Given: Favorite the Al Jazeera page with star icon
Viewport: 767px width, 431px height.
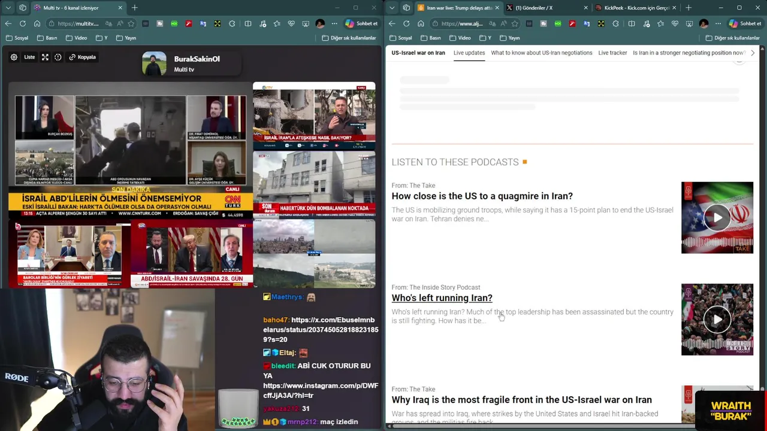Looking at the screenshot, I should pyautogui.click(x=515, y=23).
